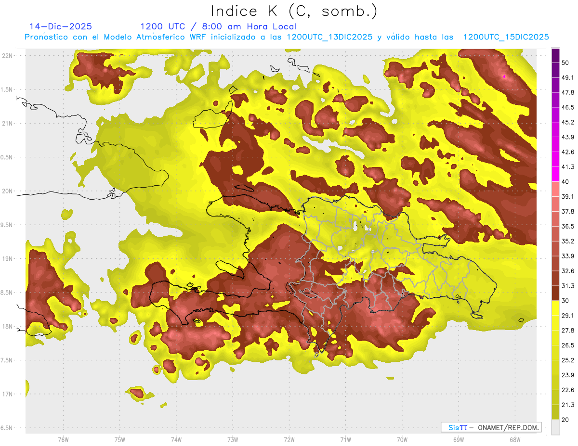The image size is (578, 446).
Task: Click the "72W" longitude label
Action: pos(289,440)
